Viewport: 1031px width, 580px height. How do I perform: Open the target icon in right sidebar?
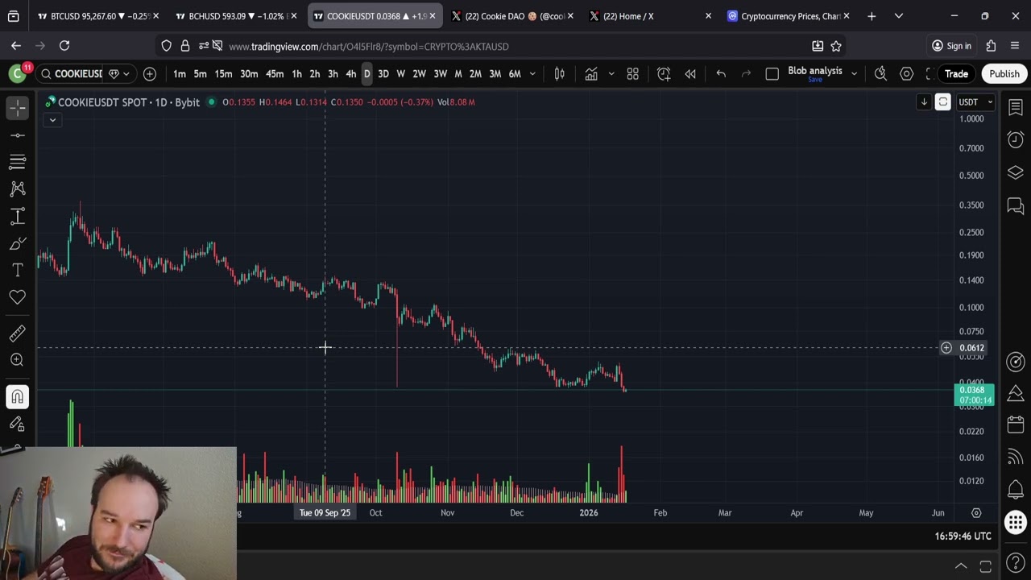pyautogui.click(x=1016, y=362)
